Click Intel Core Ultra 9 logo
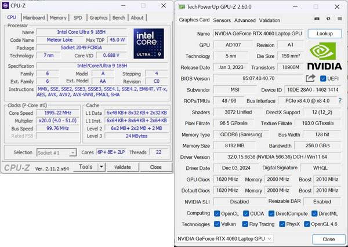 coord(148,43)
